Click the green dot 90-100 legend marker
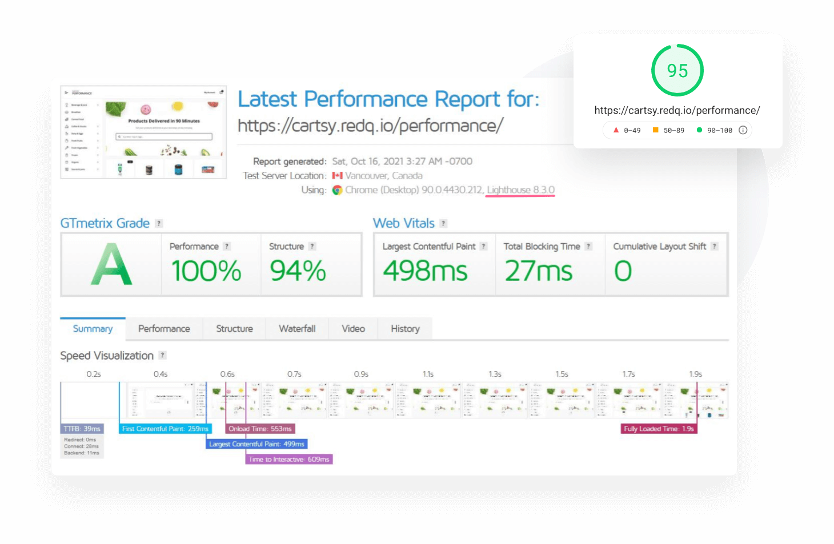 pos(699,130)
